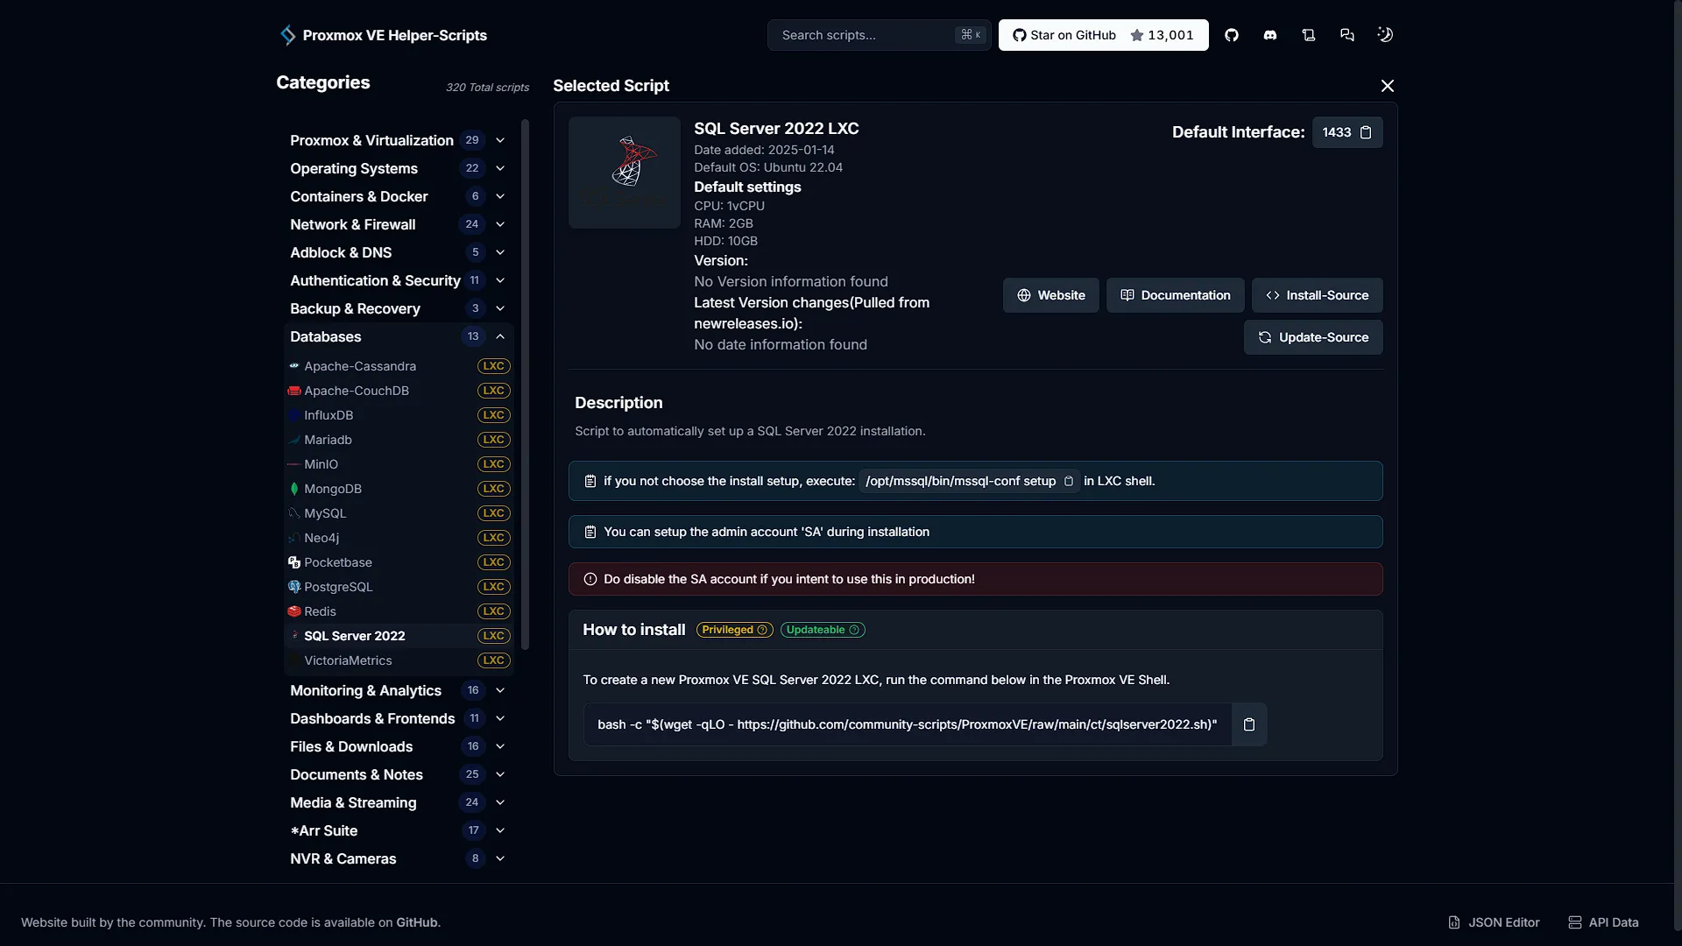Click the categories list scrollbar
This screenshot has width=1682, height=946.
point(525,385)
